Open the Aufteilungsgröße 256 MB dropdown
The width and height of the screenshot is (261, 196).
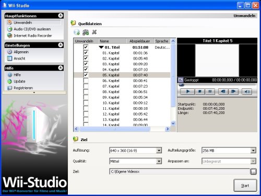coord(253,151)
